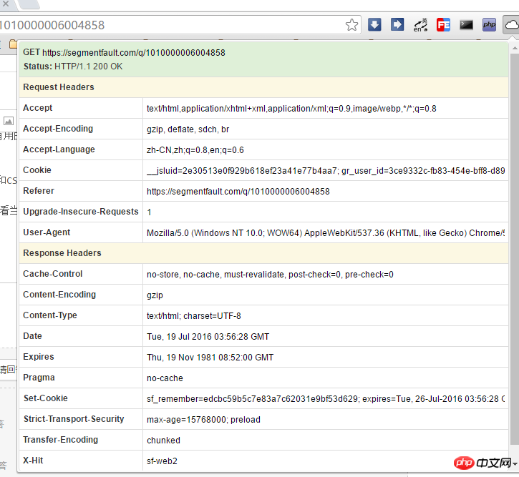Select the Accept header value text/html
Viewport: 519px width, 477px height.
[291, 109]
